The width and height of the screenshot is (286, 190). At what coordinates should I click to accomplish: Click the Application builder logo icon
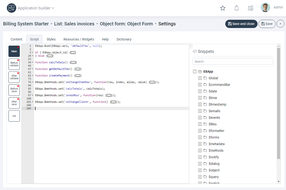(x=11, y=8)
